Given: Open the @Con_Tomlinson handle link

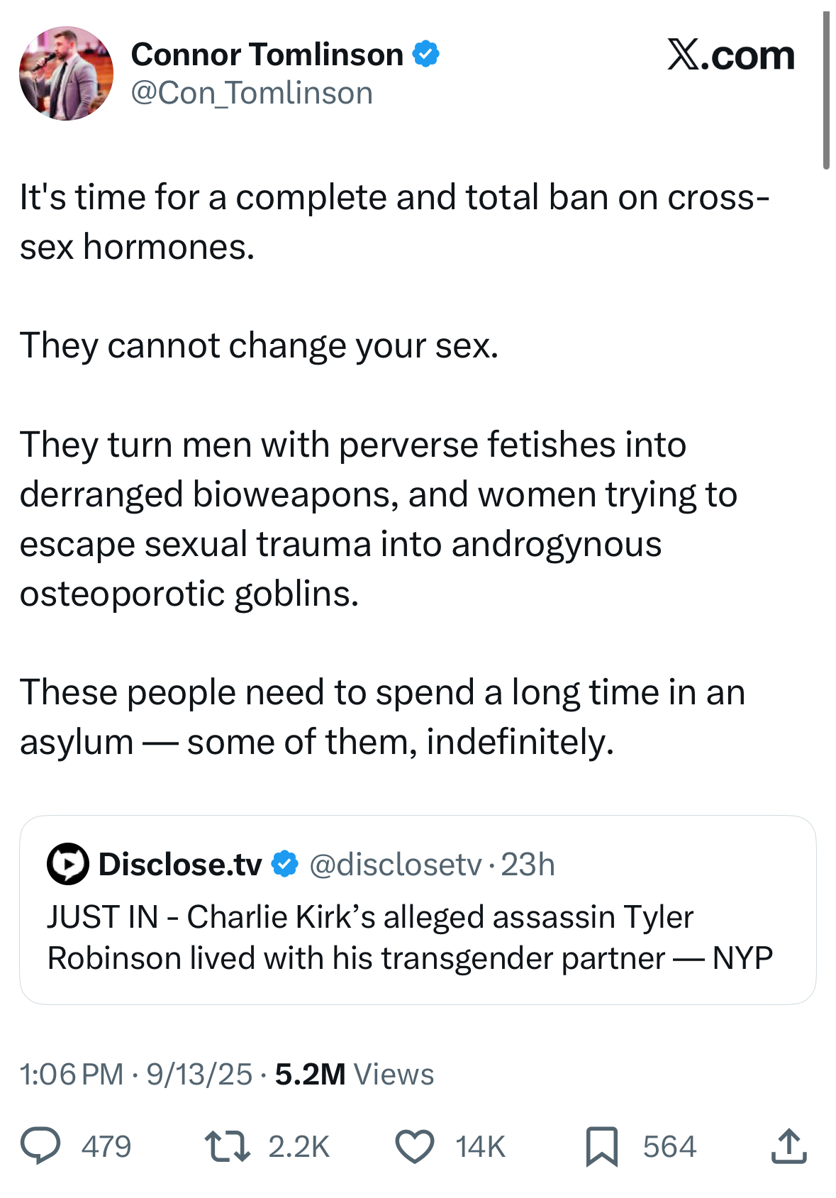Looking at the screenshot, I should click(252, 94).
